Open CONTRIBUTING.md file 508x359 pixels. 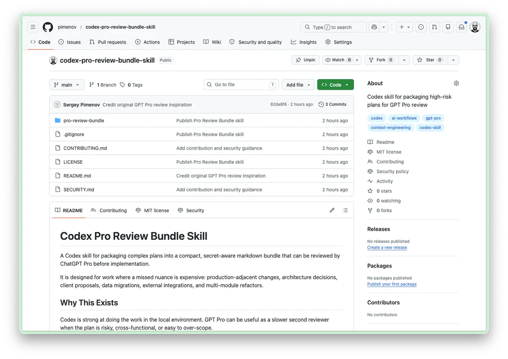click(x=85, y=148)
